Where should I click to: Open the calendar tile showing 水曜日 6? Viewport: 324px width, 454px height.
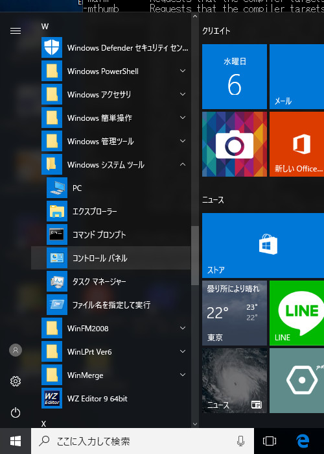(235, 77)
